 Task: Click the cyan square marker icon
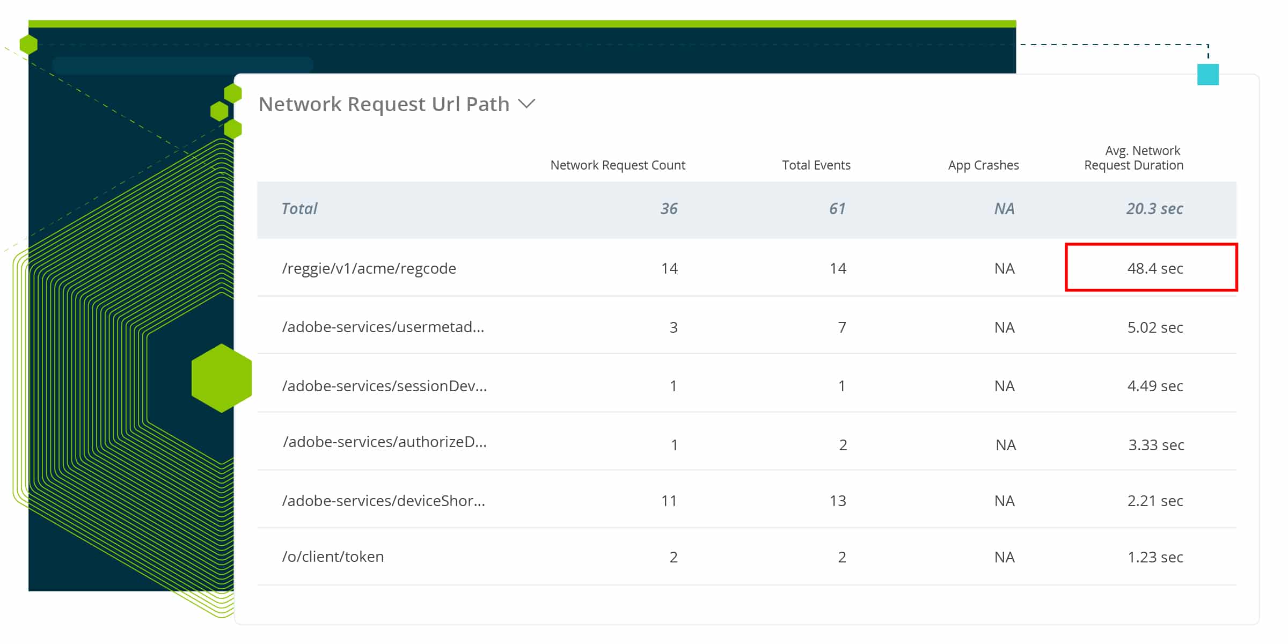(1207, 74)
